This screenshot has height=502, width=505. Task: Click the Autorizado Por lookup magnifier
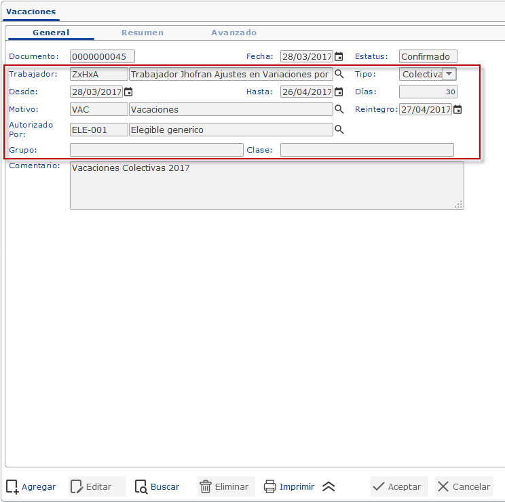pyautogui.click(x=339, y=130)
